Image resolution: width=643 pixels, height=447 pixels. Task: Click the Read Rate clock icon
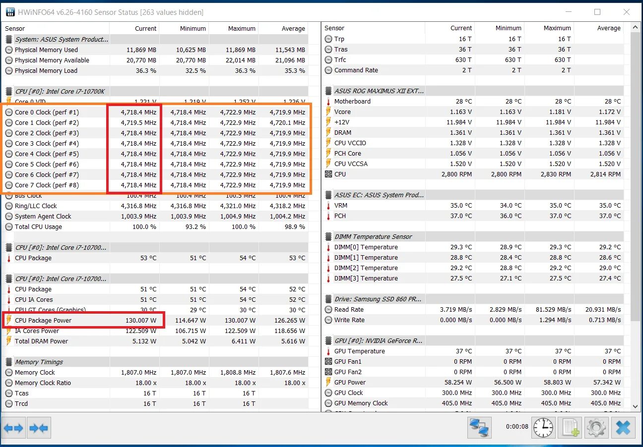click(x=328, y=310)
